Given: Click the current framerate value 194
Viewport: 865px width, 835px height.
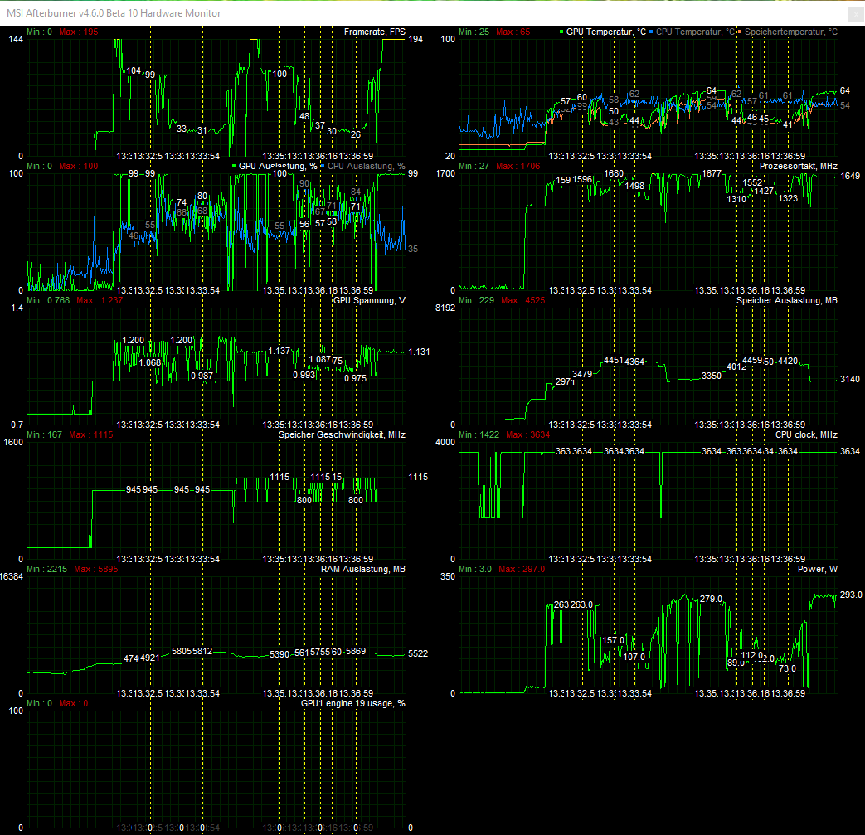Looking at the screenshot, I should tap(415, 39).
